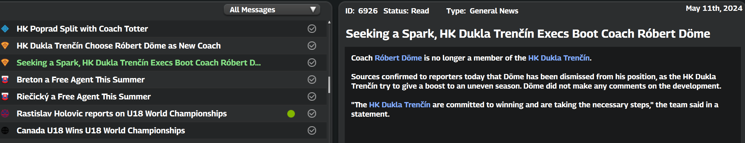Click Dukla Trenčín logo beside New Coach message
The height and width of the screenshot is (143, 745).
5,46
